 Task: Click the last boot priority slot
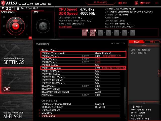click(x=133, y=33)
